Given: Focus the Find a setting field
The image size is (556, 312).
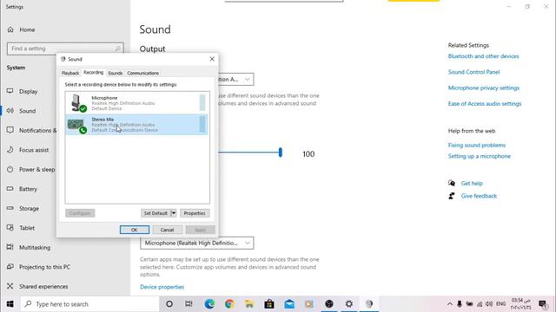Looking at the screenshot, I should coord(65,49).
